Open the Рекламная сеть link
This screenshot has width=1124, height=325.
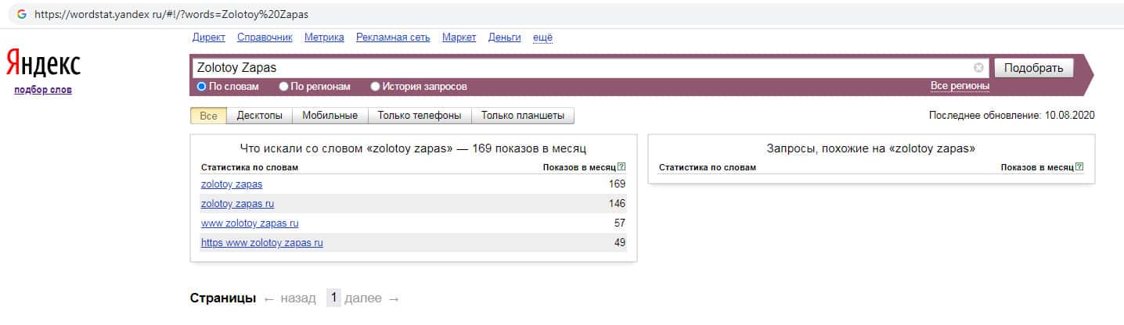[x=393, y=37]
